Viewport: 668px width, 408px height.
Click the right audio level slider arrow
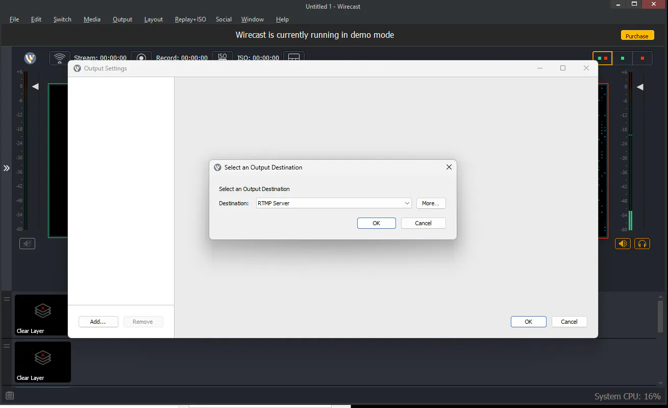639,87
